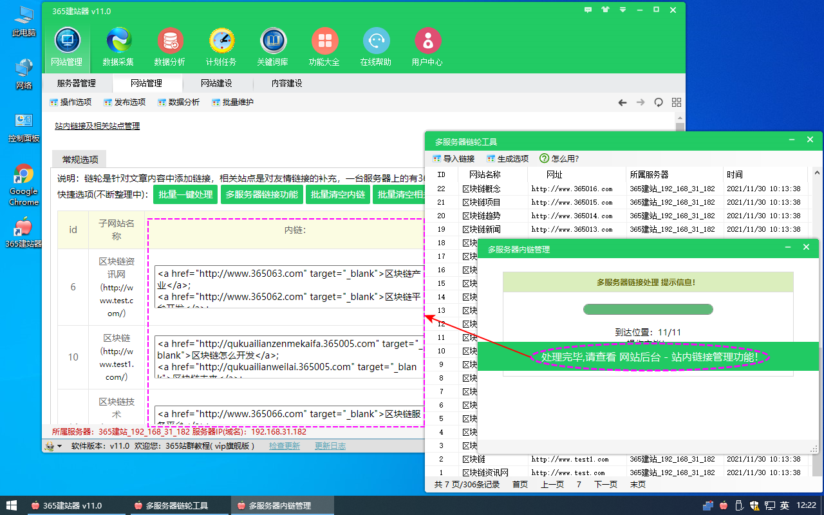Image resolution: width=824 pixels, height=515 pixels.
Task: Open the 在线帮助 module icon
Action: (x=376, y=47)
